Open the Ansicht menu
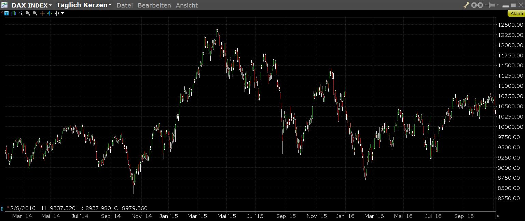Screen dimensions: 525x221 187,5
